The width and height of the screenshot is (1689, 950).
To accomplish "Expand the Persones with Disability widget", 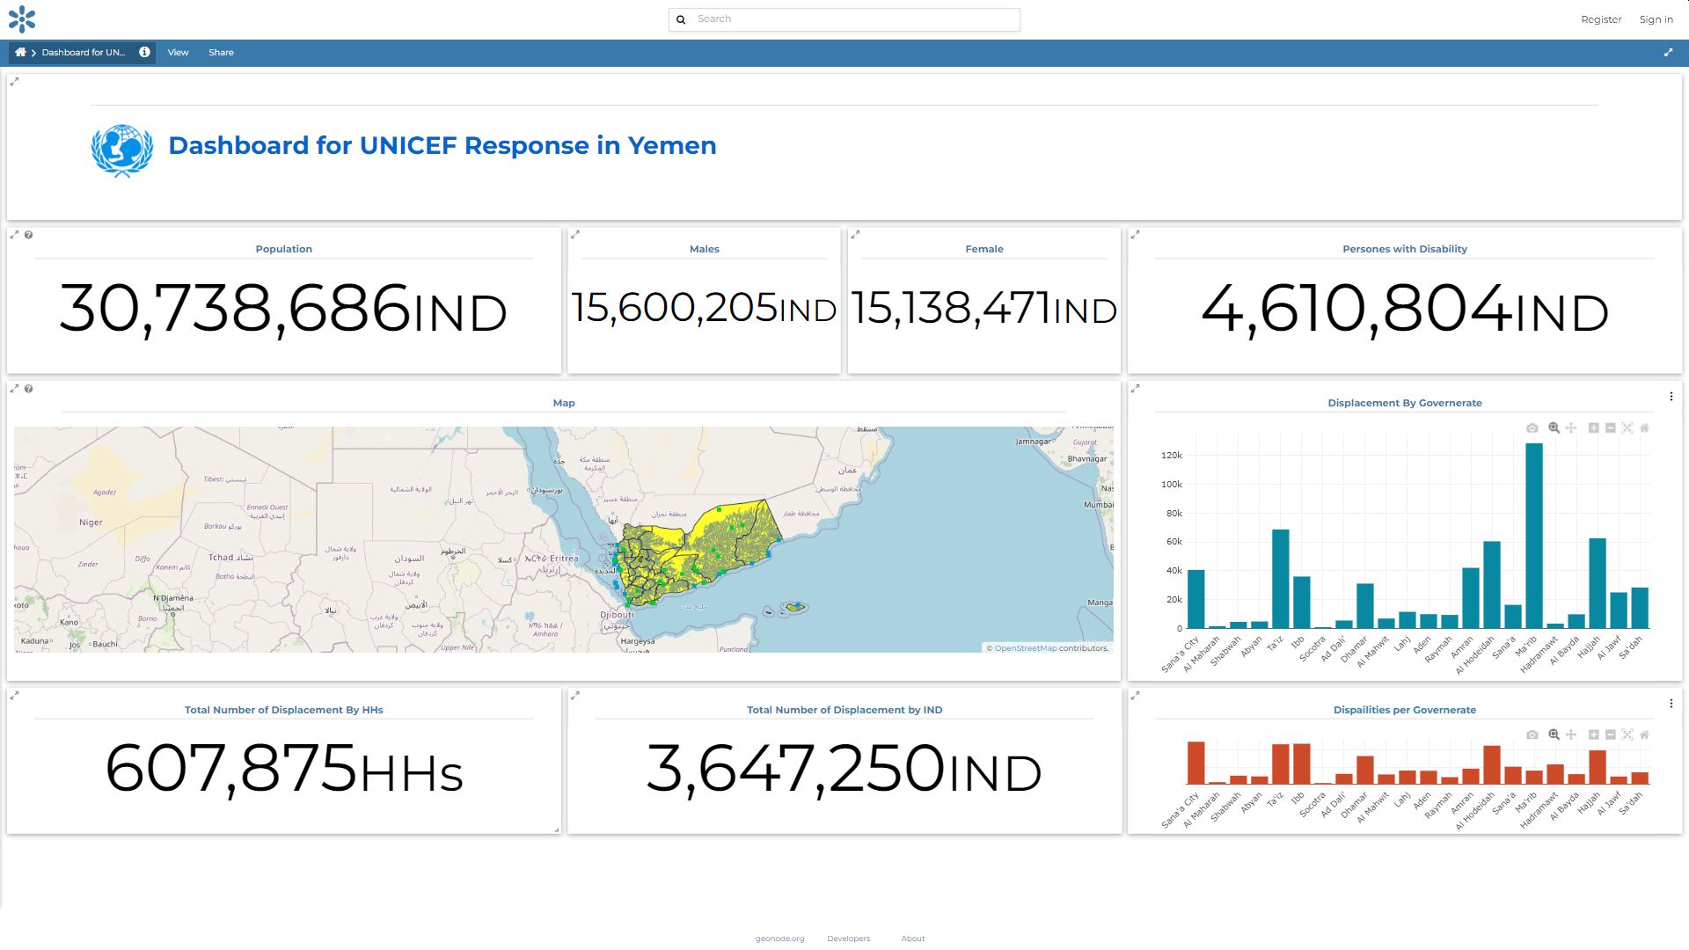I will pos(1135,235).
